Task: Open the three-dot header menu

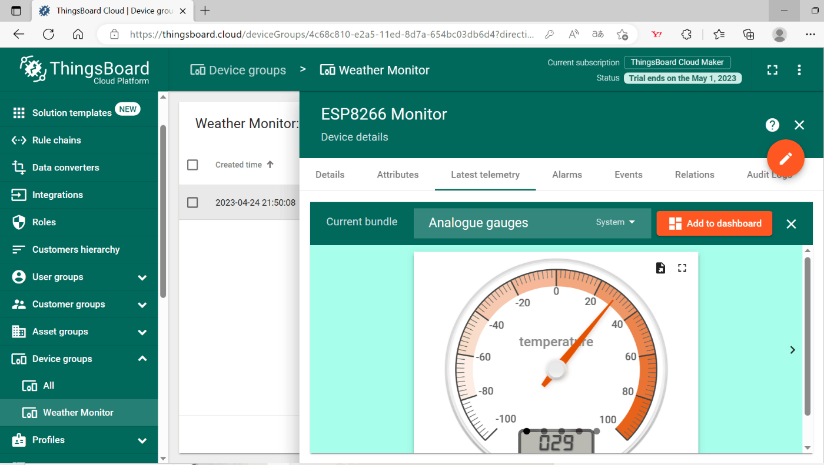Action: point(799,70)
